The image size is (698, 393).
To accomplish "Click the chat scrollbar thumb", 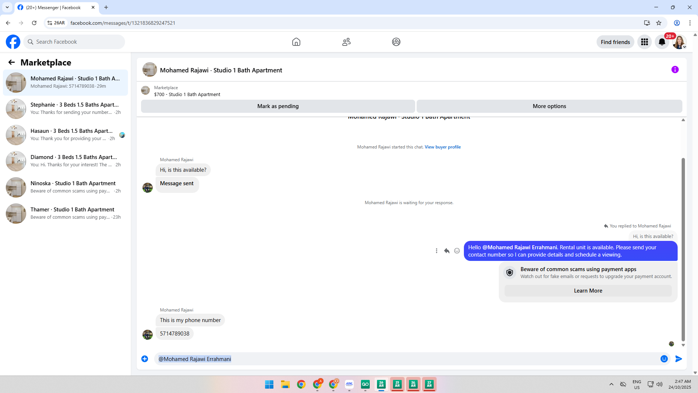I will point(683,249).
